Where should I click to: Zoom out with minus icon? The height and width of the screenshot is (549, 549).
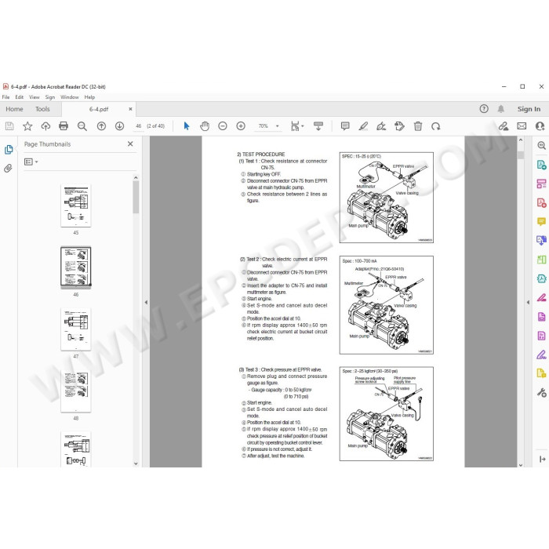coord(222,126)
